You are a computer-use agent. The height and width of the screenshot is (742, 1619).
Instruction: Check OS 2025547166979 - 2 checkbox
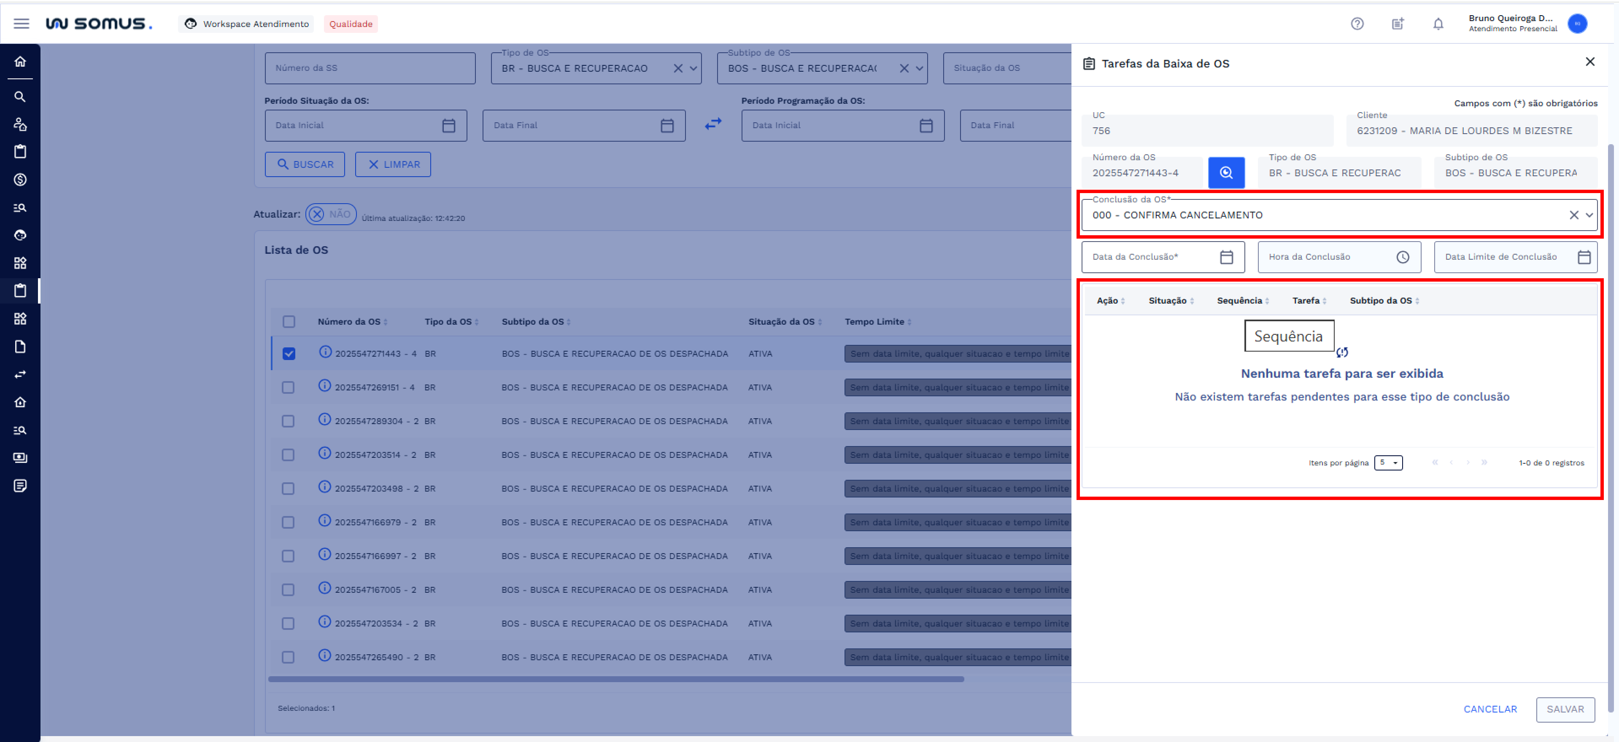coord(288,522)
